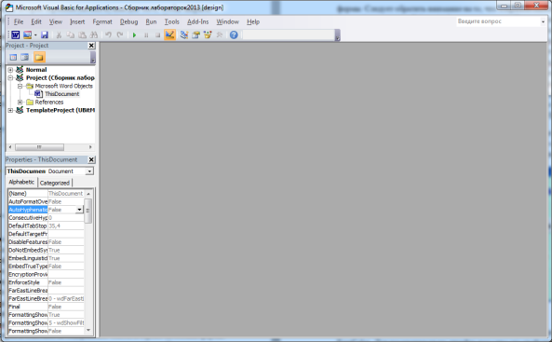Toggle Design Mode icon
The image size is (552, 342).
click(169, 34)
